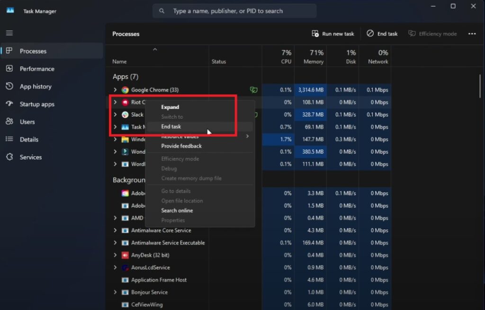Click the green efficiency leaf beside Google Chrome
Image resolution: width=485 pixels, height=310 pixels.
pos(254,89)
